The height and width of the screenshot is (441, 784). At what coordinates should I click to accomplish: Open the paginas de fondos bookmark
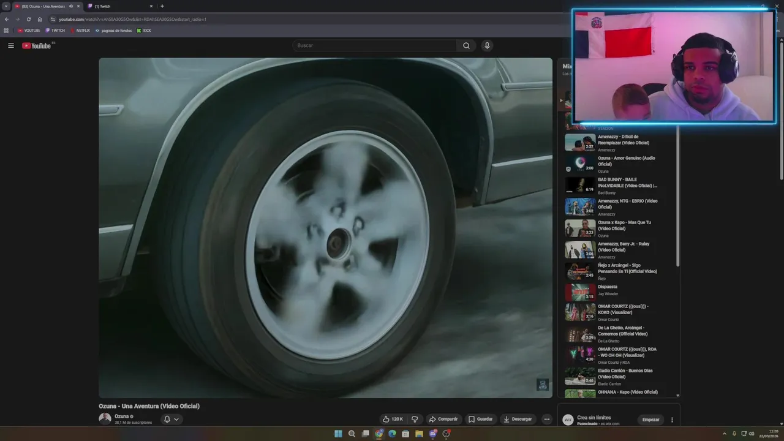[x=113, y=31]
